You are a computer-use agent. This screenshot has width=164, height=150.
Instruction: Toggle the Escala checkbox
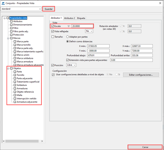pyautogui.click(x=53, y=26)
